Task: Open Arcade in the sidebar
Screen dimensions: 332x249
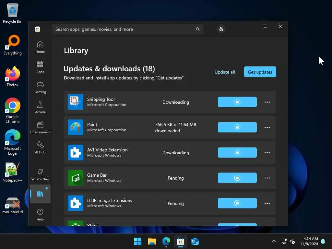Action: (x=40, y=107)
